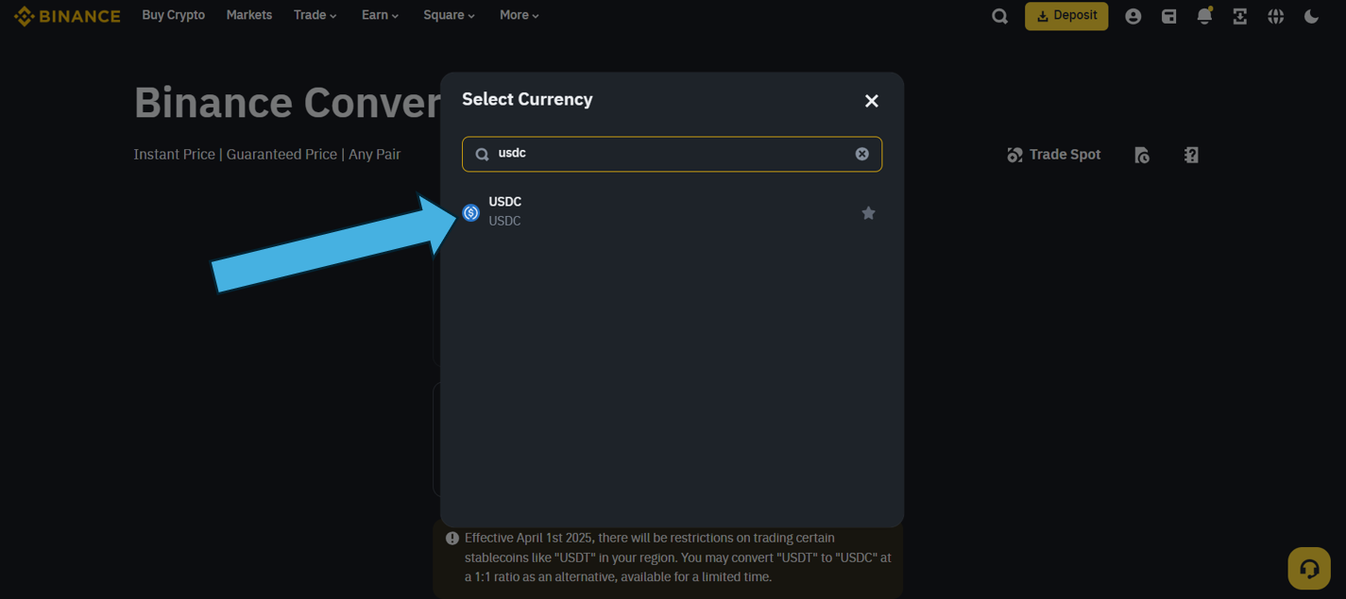Open live chat support headset button
Viewport: 1346px width, 599px height.
(x=1309, y=569)
